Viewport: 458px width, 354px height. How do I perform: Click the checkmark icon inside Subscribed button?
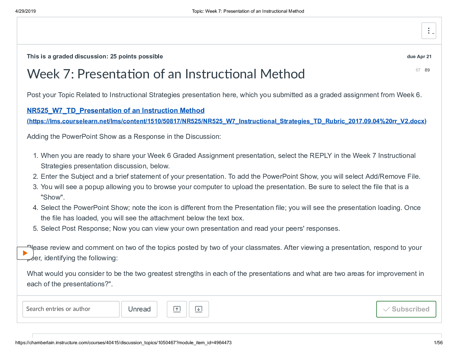[386, 309]
